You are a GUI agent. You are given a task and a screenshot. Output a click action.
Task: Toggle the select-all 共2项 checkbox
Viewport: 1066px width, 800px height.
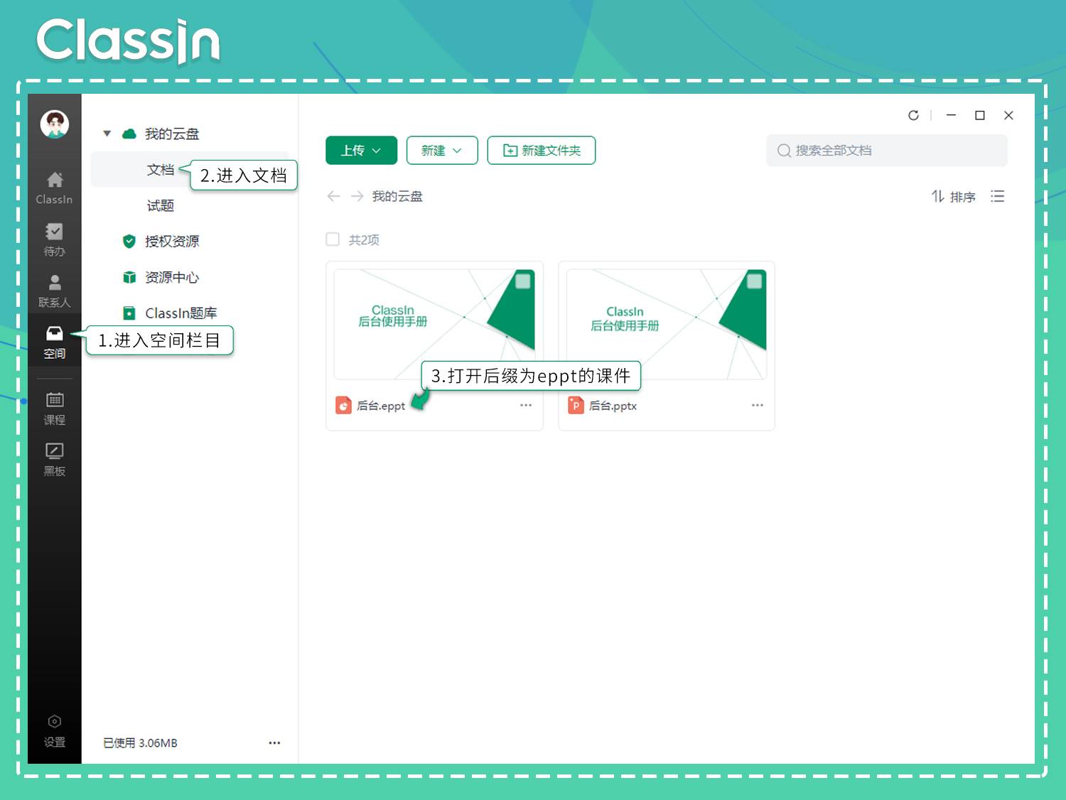(333, 239)
